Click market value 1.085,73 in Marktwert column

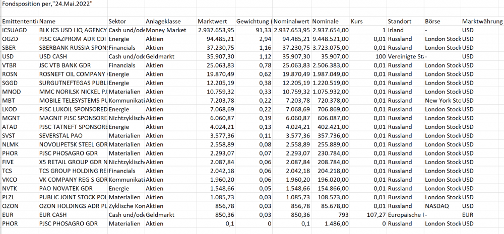[216, 197]
